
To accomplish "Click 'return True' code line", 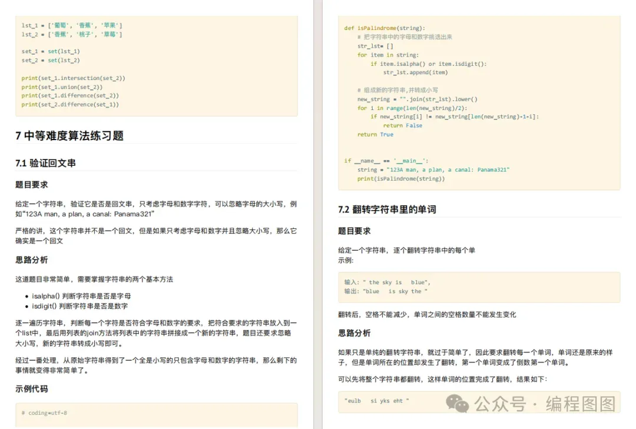I will 375,134.
